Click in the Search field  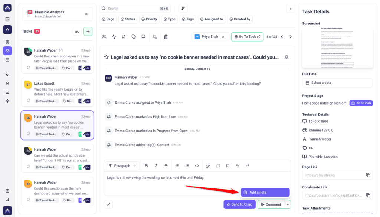click(135, 9)
